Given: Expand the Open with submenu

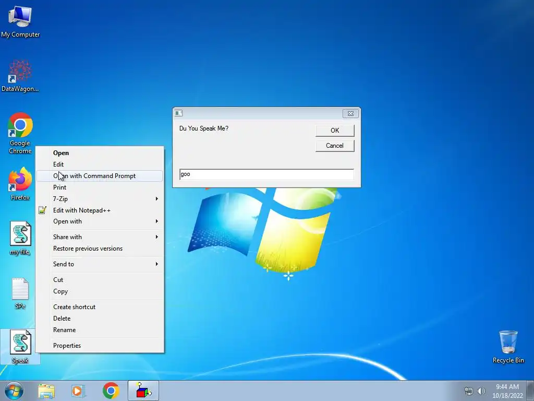Looking at the screenshot, I should (100, 221).
